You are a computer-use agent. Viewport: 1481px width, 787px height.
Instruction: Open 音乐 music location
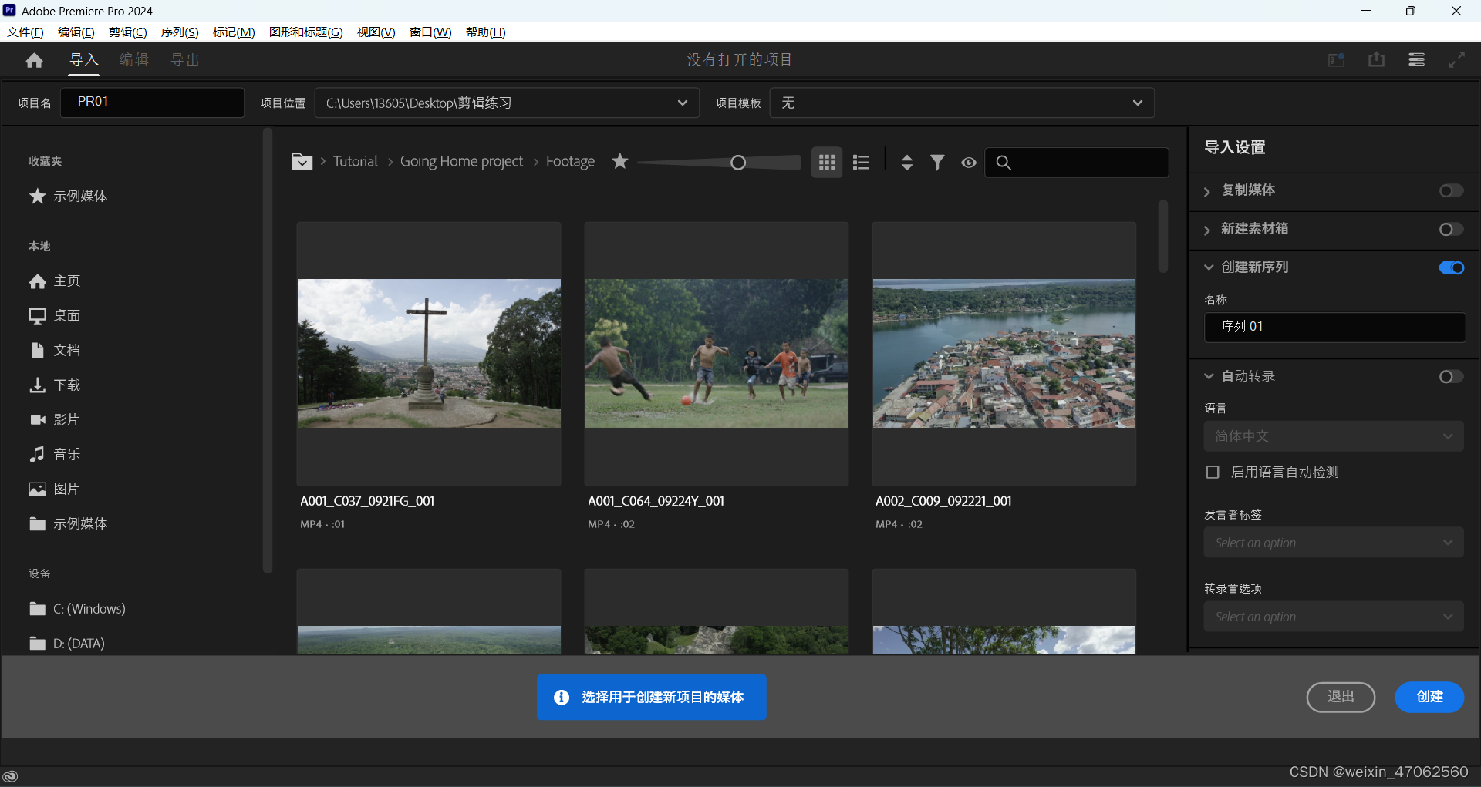point(54,454)
